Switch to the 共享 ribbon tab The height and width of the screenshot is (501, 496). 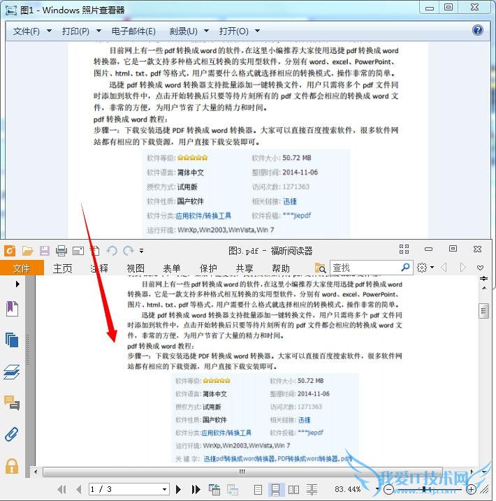(245, 268)
